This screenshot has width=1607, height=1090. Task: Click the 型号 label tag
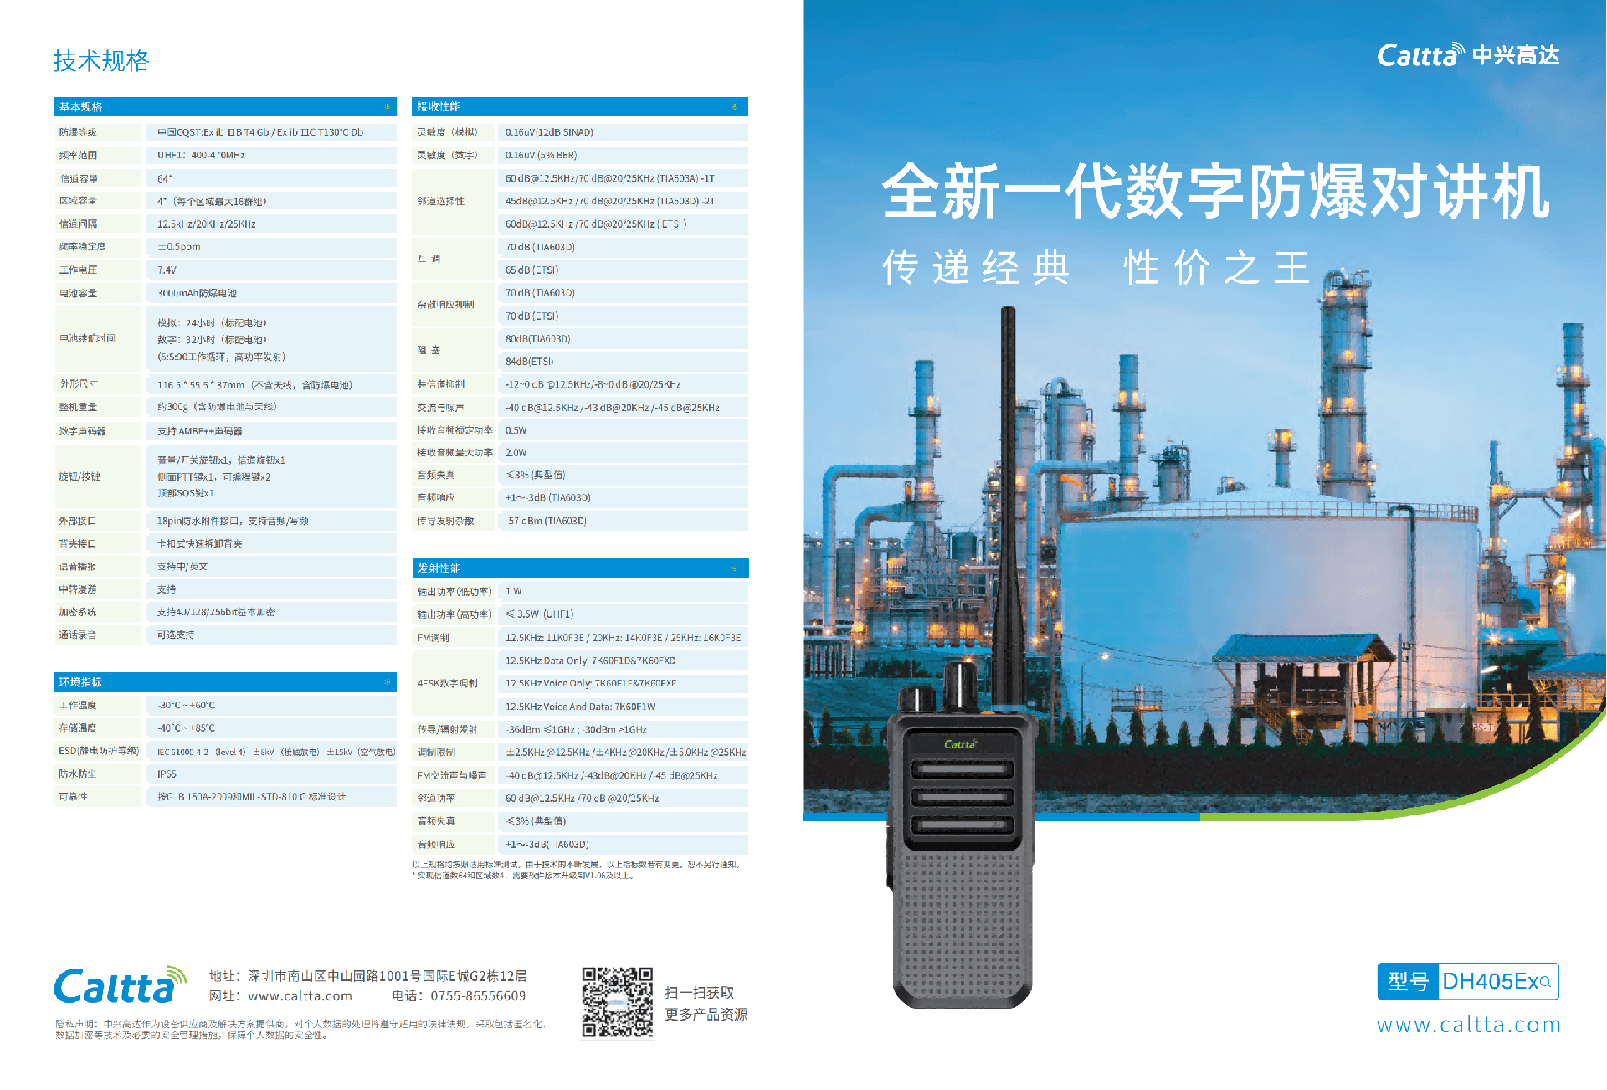pos(1408,981)
